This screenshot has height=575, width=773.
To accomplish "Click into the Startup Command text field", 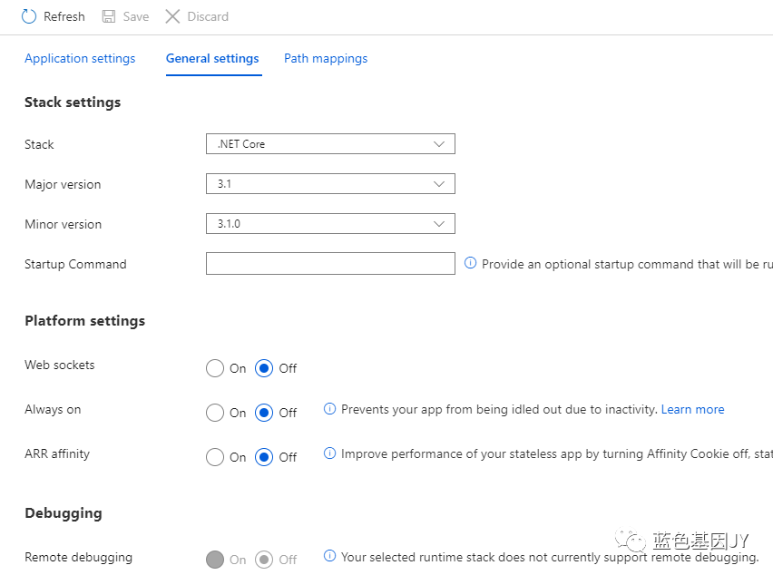I will point(330,263).
